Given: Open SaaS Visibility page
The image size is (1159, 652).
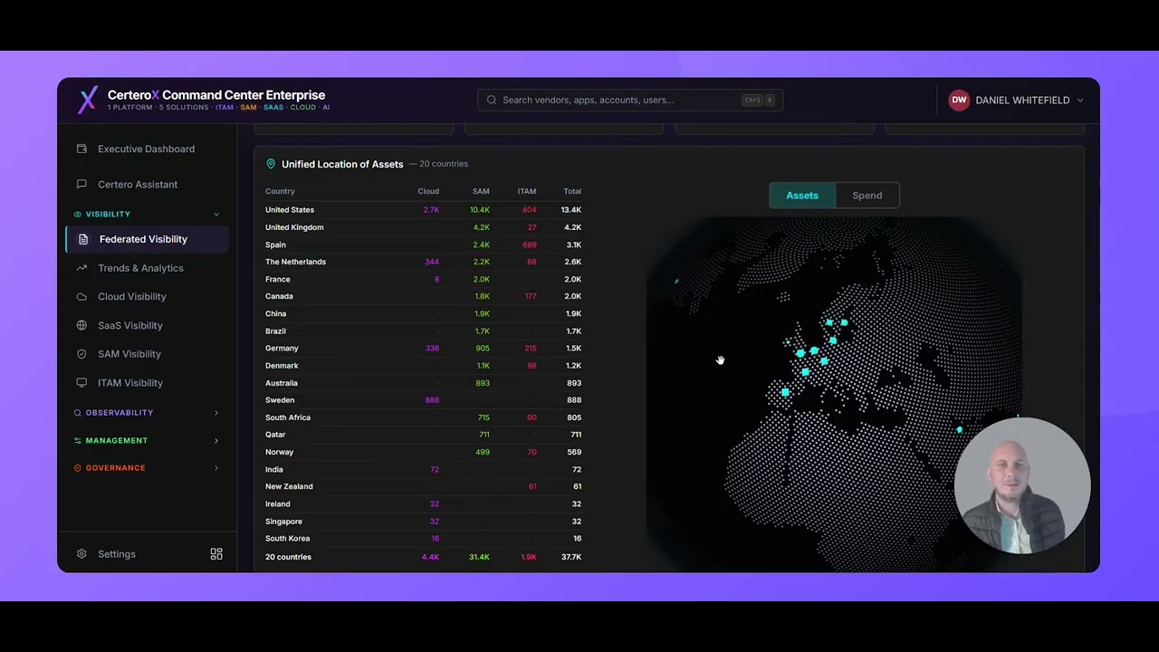Looking at the screenshot, I should [147, 325].
